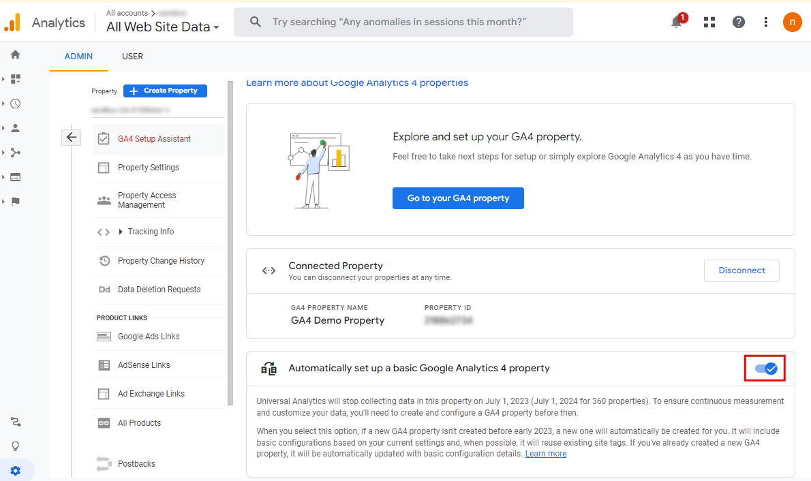Image resolution: width=811 pixels, height=481 pixels.
Task: Open Property Settings menu item
Action: point(148,168)
